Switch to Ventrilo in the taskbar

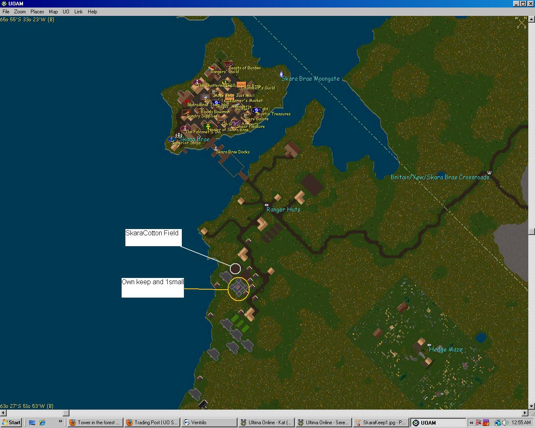208,423
